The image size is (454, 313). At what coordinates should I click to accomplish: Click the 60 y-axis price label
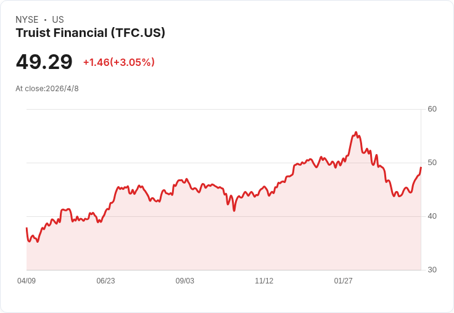pos(432,109)
